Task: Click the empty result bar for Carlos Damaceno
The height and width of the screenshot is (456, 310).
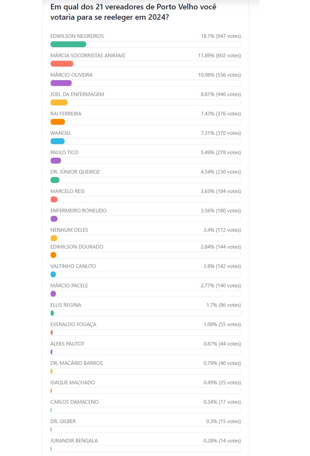Action: [145, 410]
